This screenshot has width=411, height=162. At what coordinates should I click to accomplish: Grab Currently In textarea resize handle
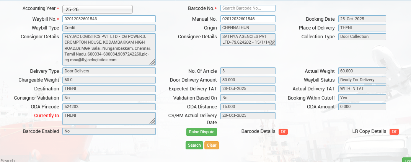[x=152, y=121]
